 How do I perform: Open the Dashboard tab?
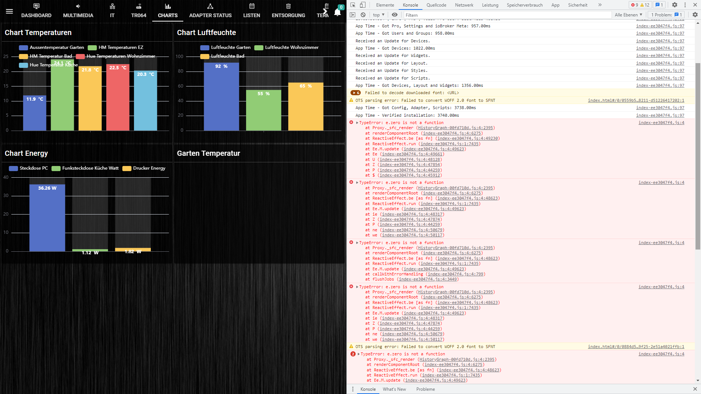click(x=36, y=11)
